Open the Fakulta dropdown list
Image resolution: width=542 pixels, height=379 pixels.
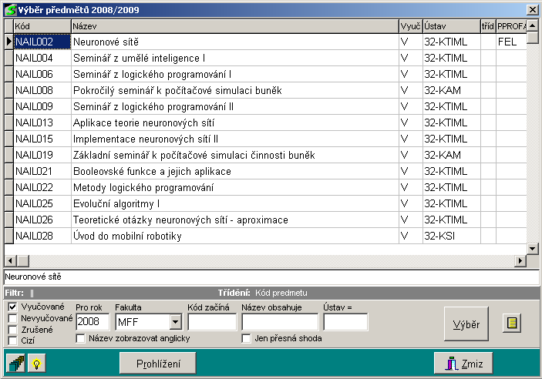(x=175, y=322)
